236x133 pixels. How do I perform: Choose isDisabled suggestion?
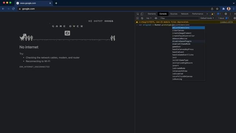188,74
